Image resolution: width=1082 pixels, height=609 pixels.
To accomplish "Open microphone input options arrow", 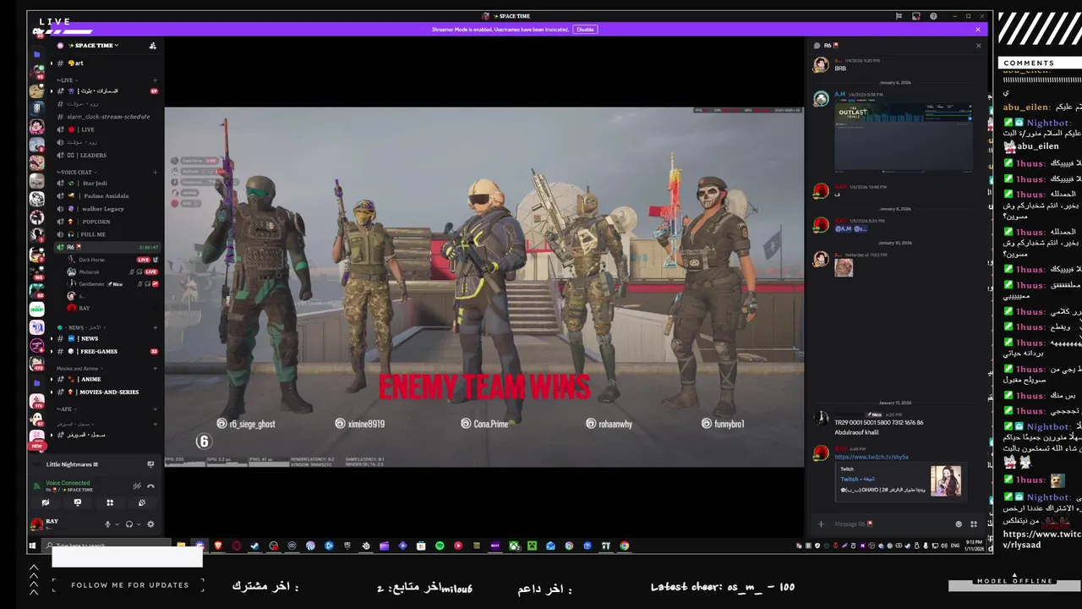I will 117,524.
